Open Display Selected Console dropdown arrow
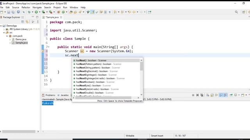Image resolution: width=250 pixels, height=140 pixels. [239, 95]
